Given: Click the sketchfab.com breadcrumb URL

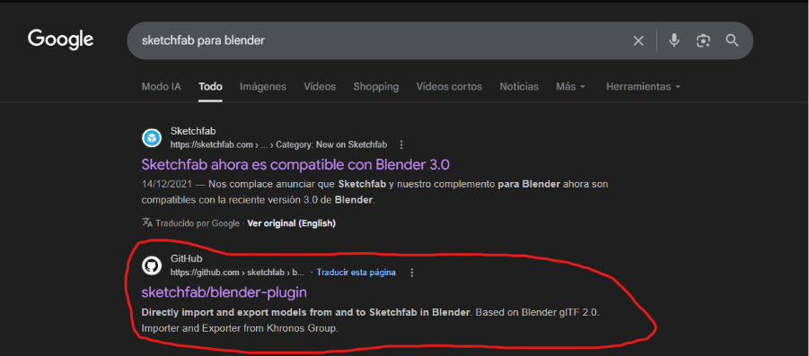Looking at the screenshot, I should pyautogui.click(x=278, y=144).
